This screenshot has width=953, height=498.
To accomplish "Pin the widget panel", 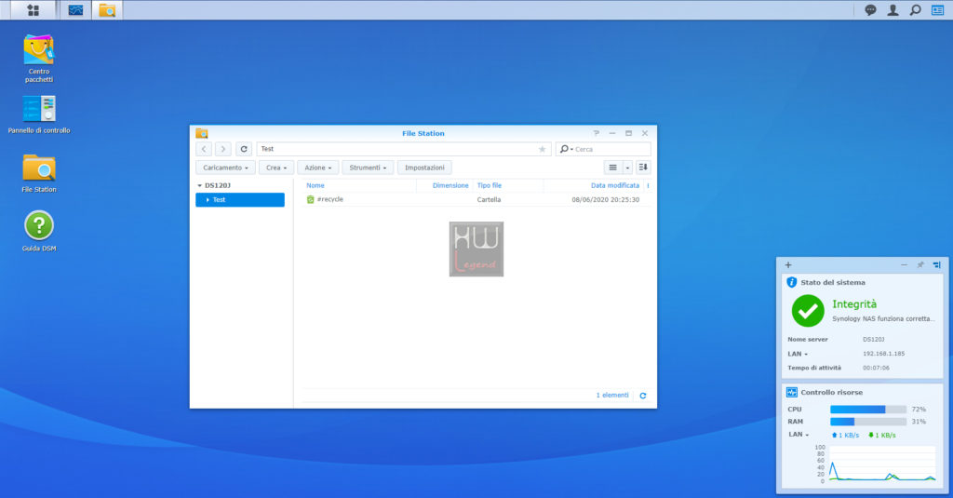I will click(x=920, y=264).
